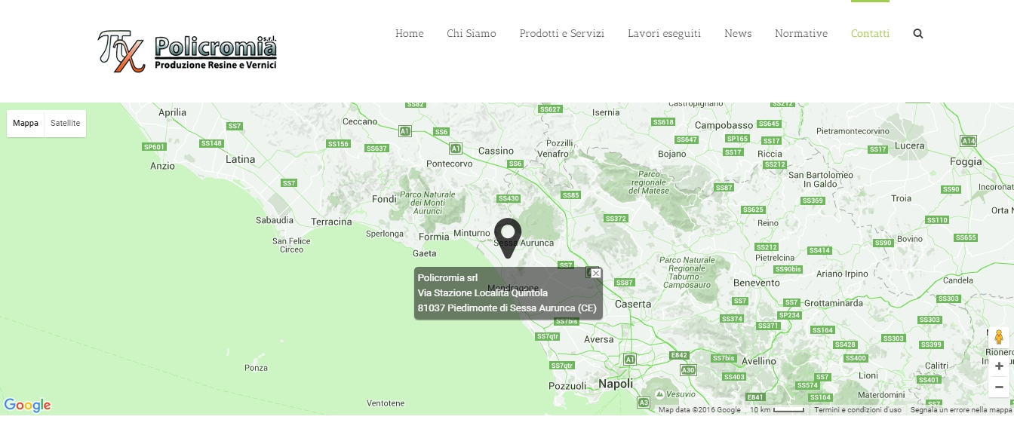This screenshot has width=1014, height=447.
Task: Click the Sperlonga town label
Action: pyautogui.click(x=385, y=234)
